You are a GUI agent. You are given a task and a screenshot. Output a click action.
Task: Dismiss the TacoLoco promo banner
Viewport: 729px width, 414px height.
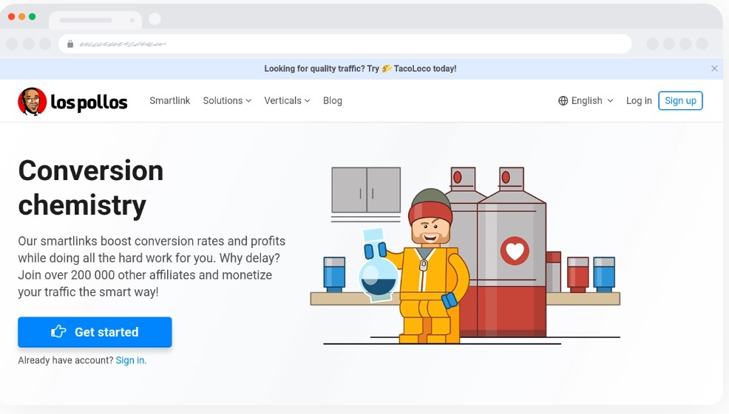pos(714,69)
